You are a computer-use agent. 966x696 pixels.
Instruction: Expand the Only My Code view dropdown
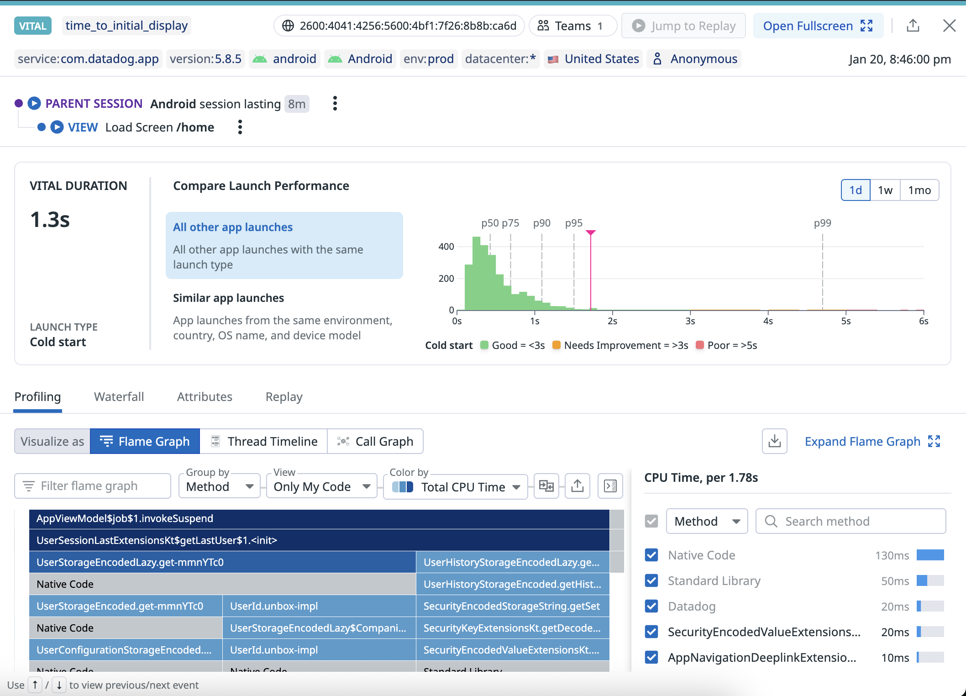[x=321, y=487]
